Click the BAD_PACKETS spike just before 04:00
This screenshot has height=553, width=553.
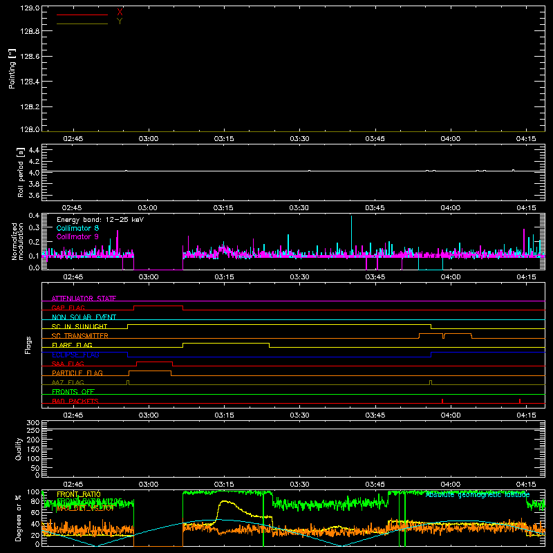[x=442, y=401]
